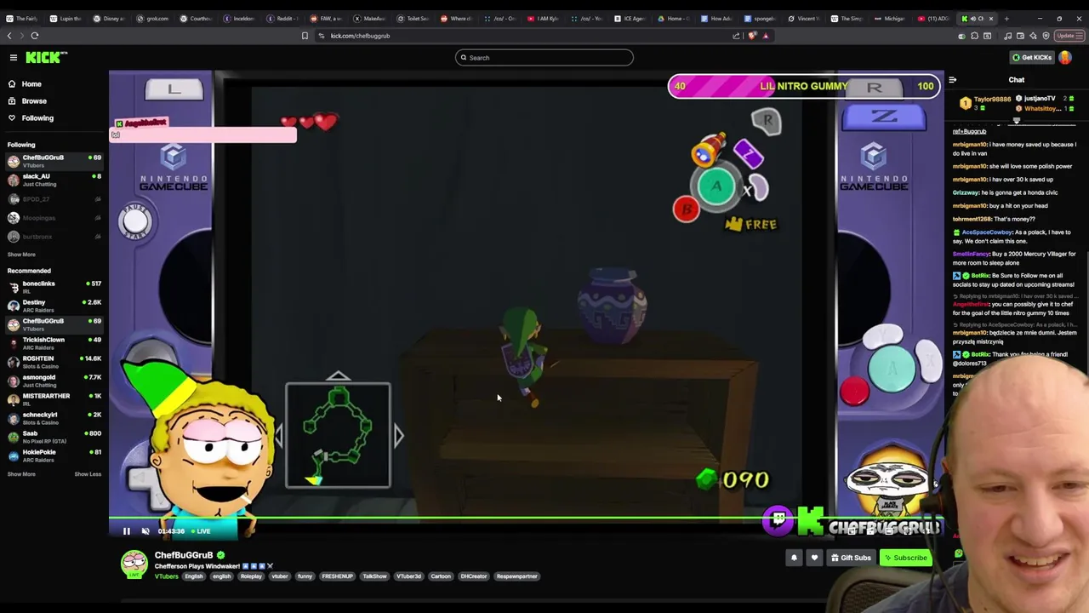Reload the browser page

pyautogui.click(x=35, y=36)
